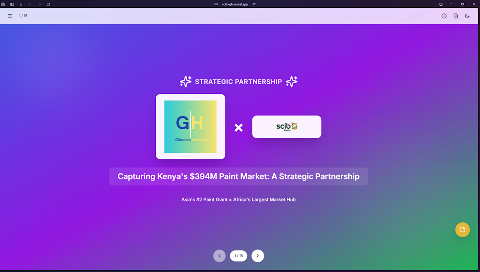
Task: Go to the next slide arrow
Action: [x=258, y=256]
